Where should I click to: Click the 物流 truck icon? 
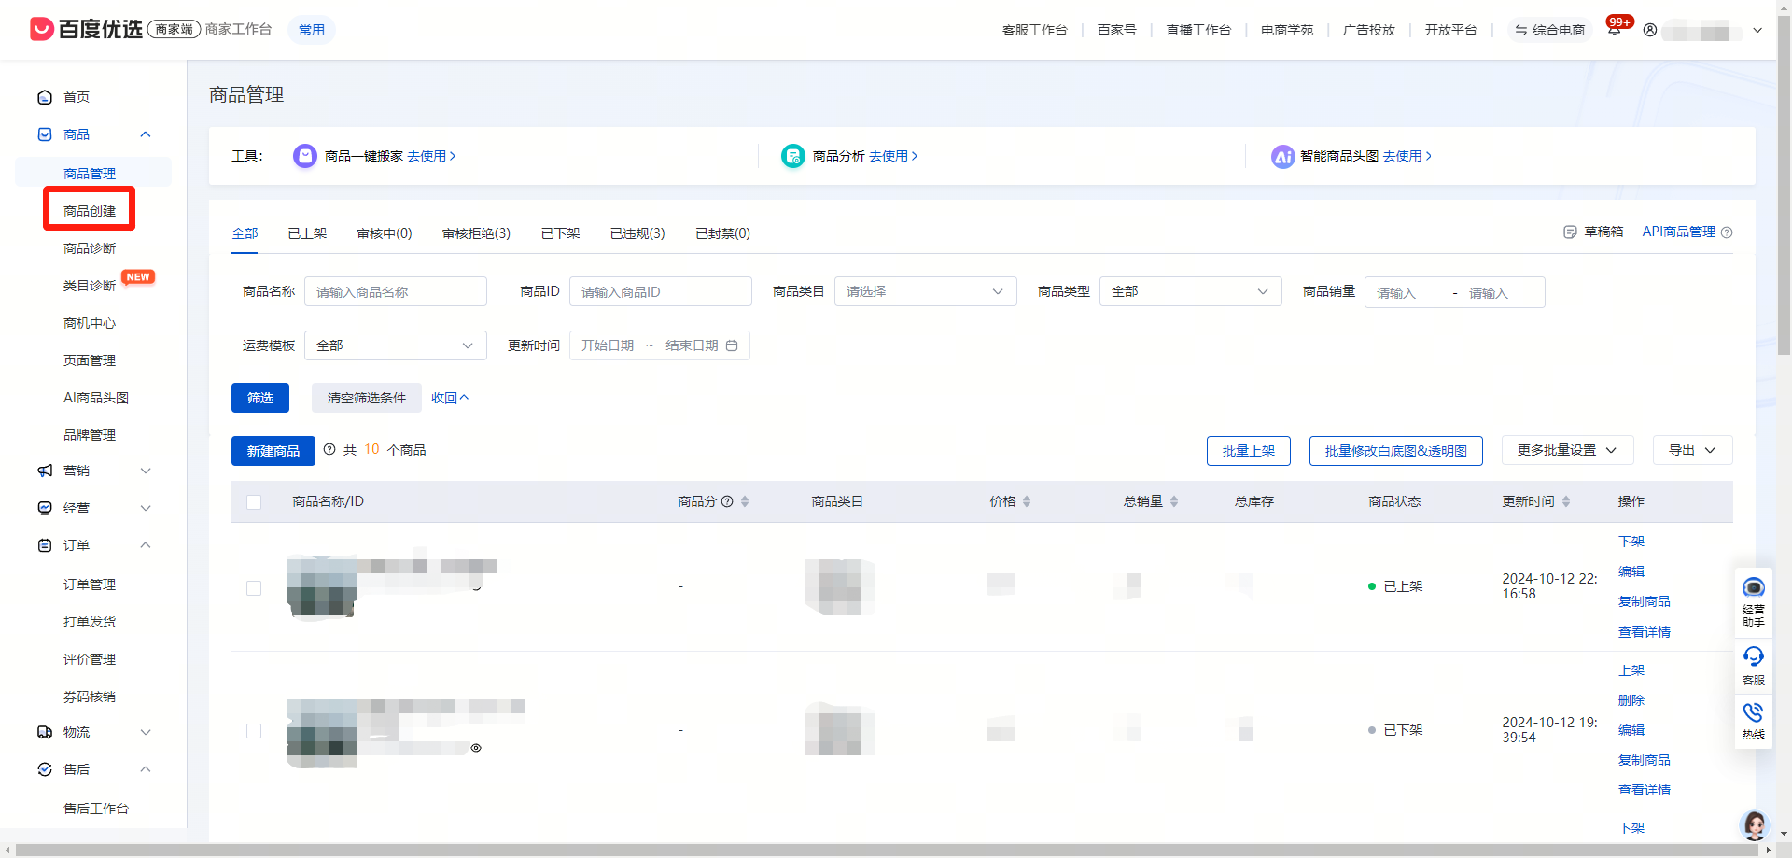tap(45, 732)
